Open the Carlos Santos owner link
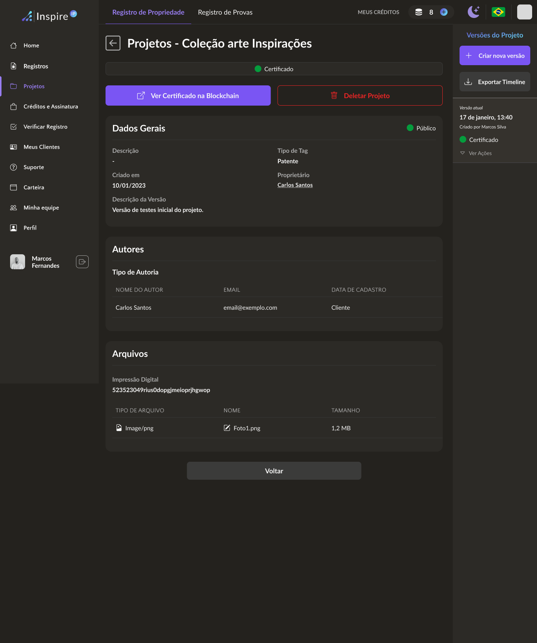Viewport: 537px width, 643px height. [x=295, y=185]
